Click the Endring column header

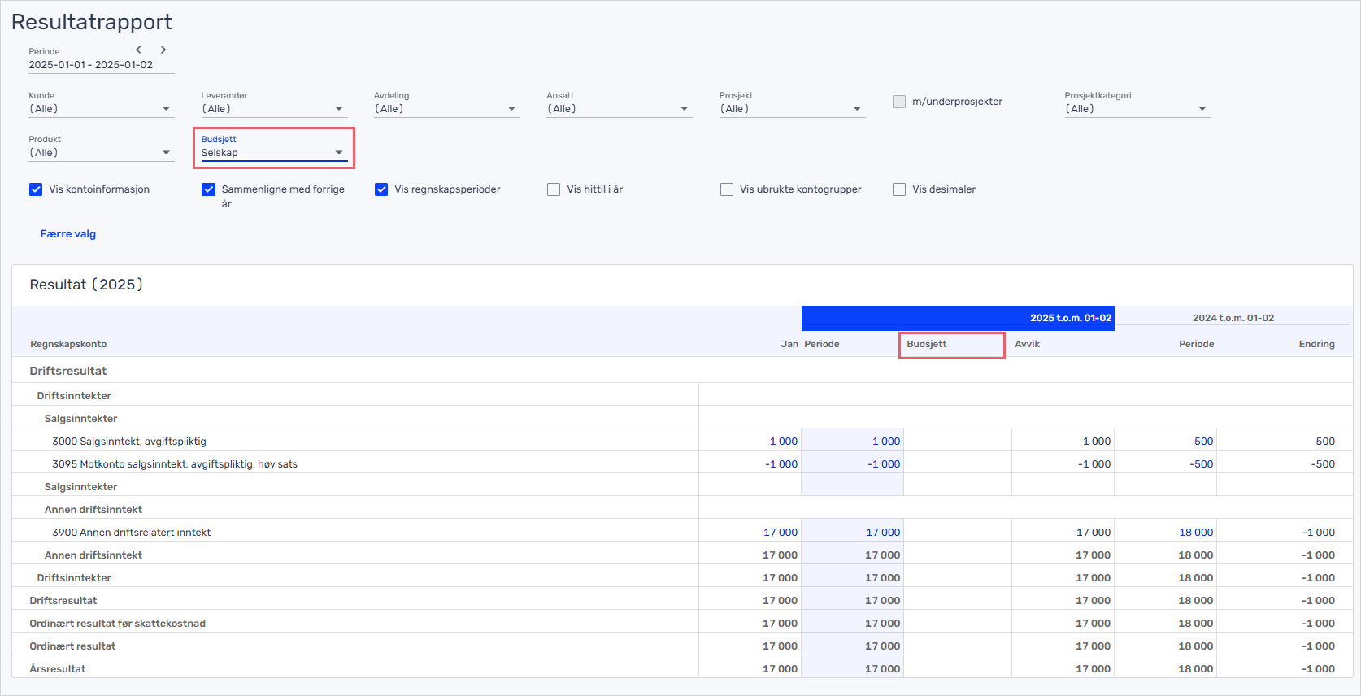coord(1316,344)
